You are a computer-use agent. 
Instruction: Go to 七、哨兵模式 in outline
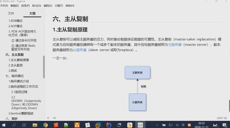[x=14, y=76]
